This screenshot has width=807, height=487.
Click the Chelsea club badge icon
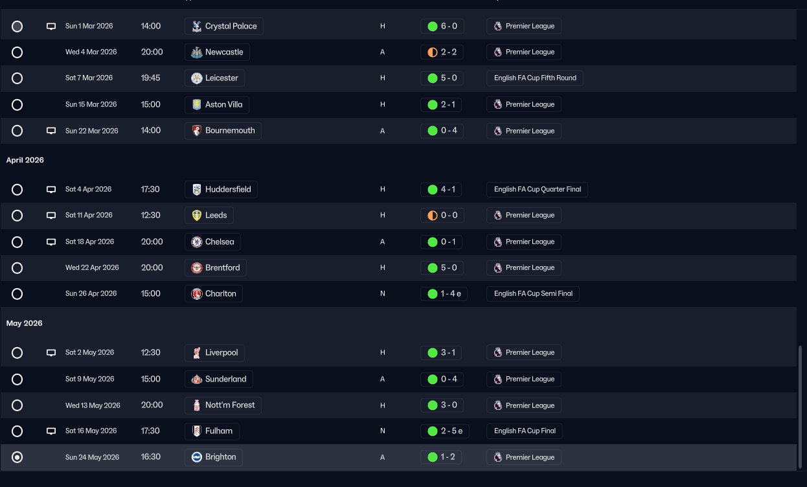pos(197,242)
